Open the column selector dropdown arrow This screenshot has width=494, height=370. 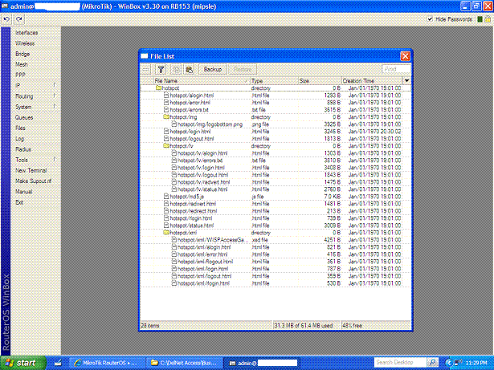pyautogui.click(x=406, y=80)
